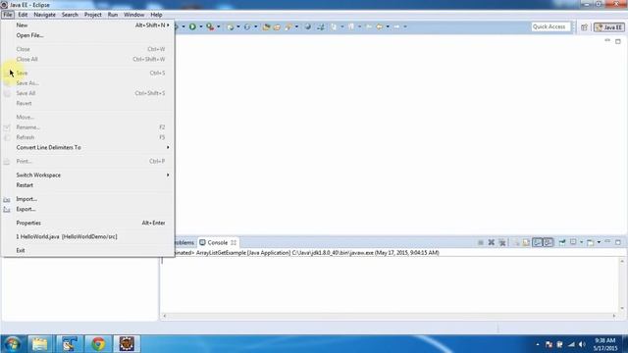Open the Run button dropdown arrow
The height and width of the screenshot is (353, 628).
coord(200,26)
